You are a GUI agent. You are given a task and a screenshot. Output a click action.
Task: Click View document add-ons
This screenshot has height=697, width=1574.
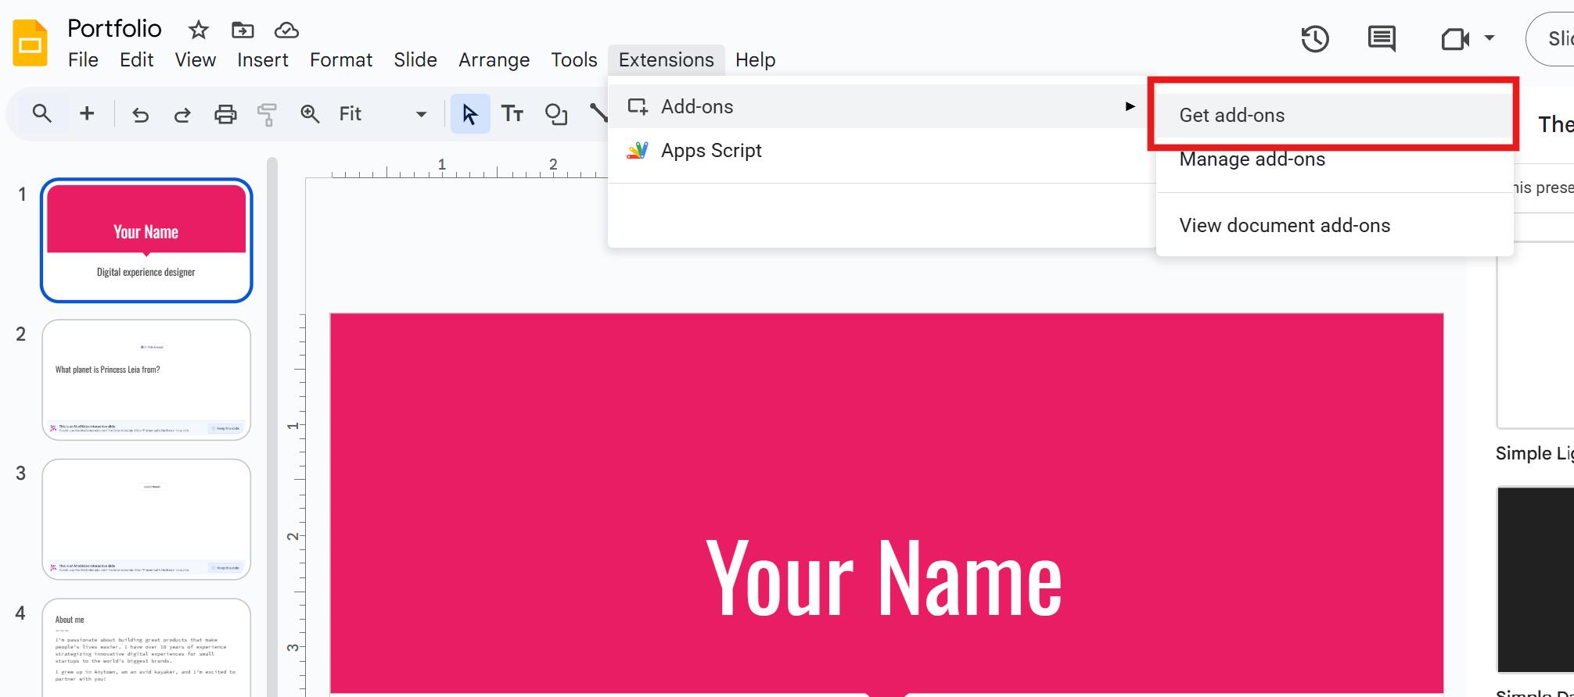(x=1285, y=226)
